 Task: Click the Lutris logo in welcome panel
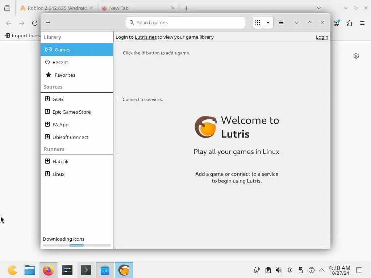pos(206,127)
